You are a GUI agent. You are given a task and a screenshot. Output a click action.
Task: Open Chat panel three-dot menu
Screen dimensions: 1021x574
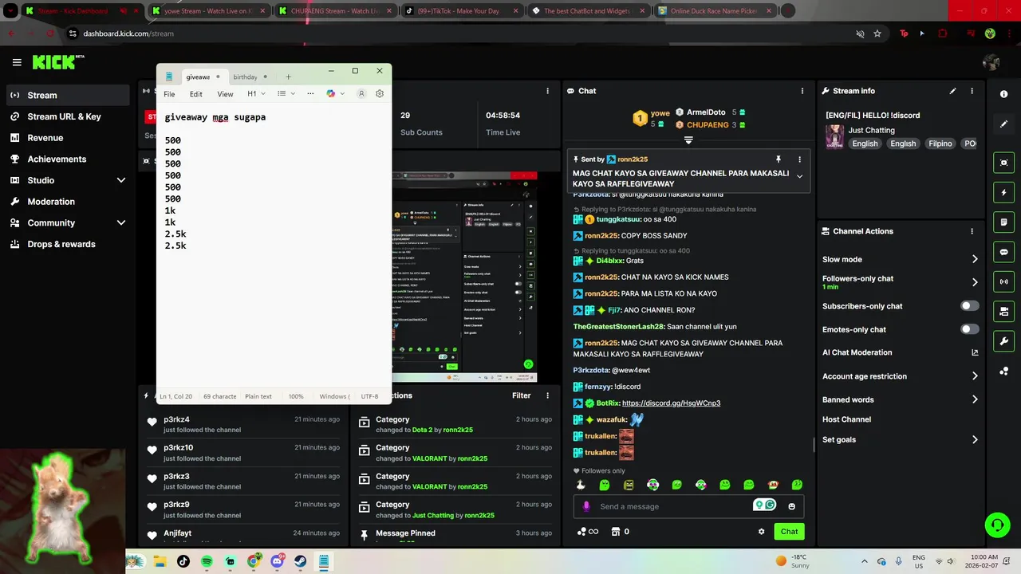point(802,91)
